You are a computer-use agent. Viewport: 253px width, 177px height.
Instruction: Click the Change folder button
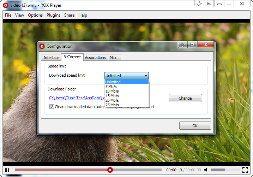point(185,98)
